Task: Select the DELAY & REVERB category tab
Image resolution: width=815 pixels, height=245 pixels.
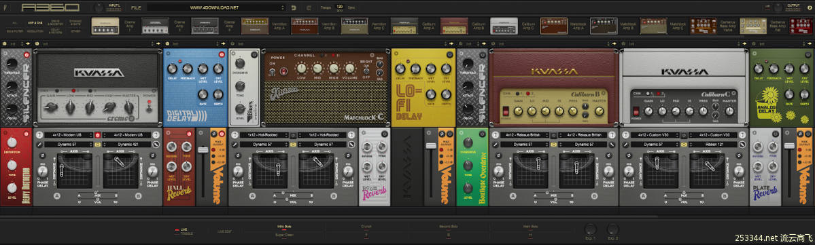Action: [x=54, y=31]
